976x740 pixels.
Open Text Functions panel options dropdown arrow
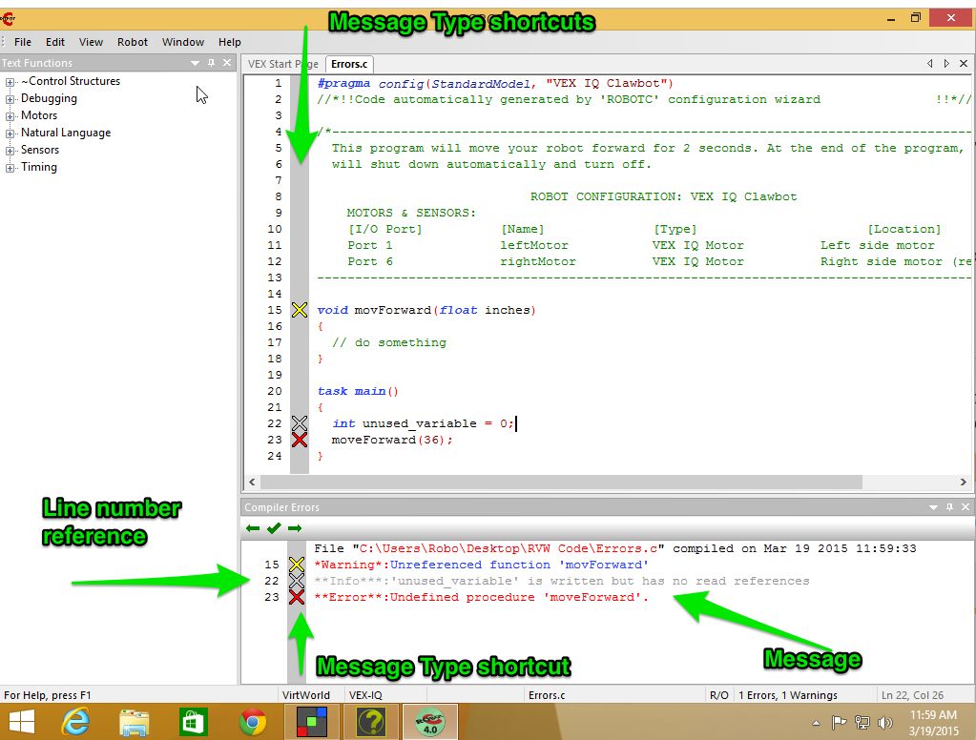[195, 63]
